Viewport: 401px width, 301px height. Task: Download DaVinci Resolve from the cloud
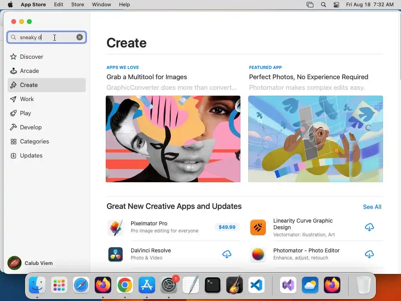coord(227,254)
